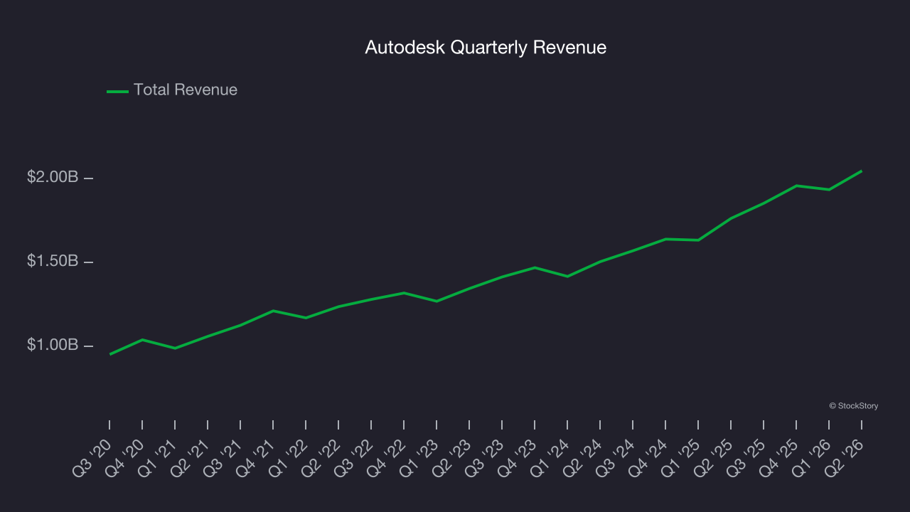Click the $1.00B y-axis label
The image size is (910, 512).
click(53, 345)
